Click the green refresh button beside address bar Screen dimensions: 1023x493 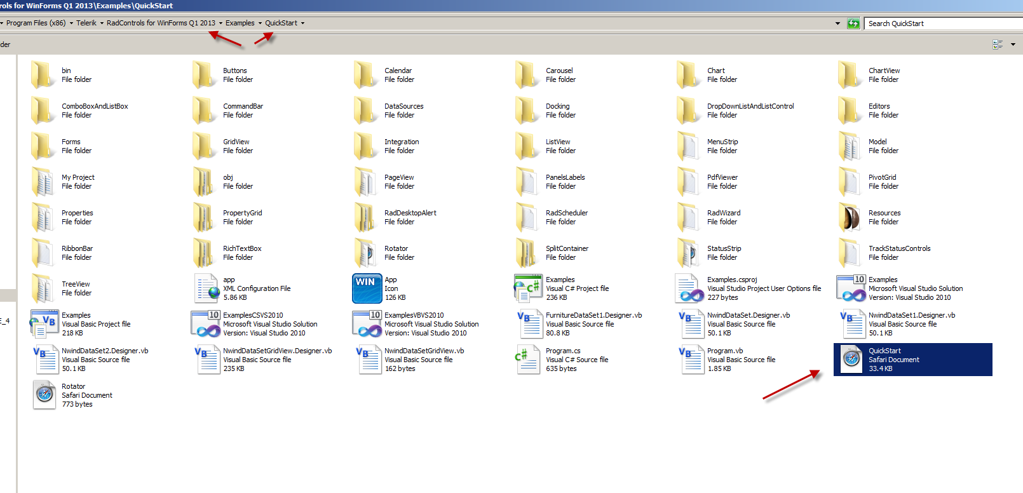tap(853, 24)
